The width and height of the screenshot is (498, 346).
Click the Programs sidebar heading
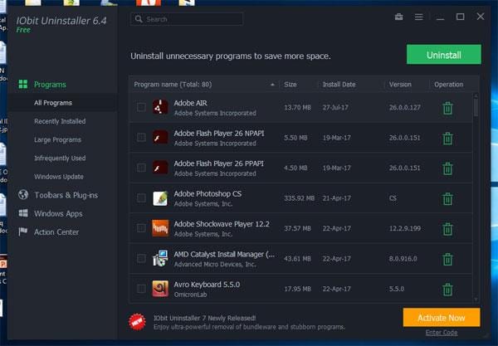click(x=50, y=85)
